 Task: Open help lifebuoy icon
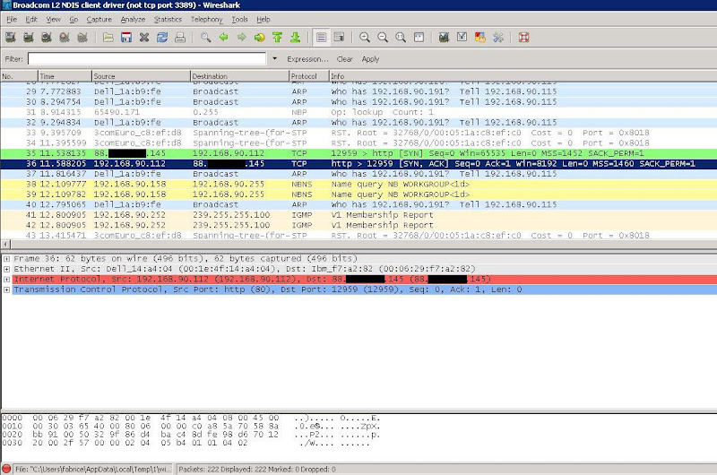[x=524, y=38]
